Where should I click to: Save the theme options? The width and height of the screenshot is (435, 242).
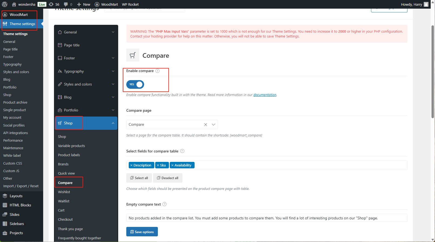[x=142, y=232]
